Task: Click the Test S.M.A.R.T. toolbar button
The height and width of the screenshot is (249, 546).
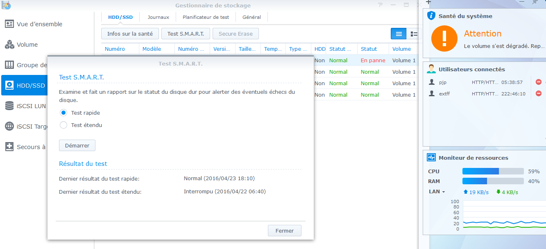Action: 186,34
